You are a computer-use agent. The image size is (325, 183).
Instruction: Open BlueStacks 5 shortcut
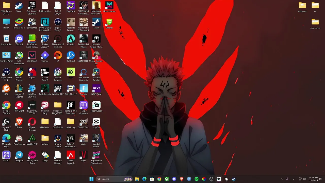coord(19,23)
